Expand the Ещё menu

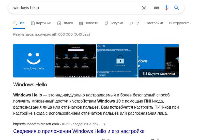134,23
